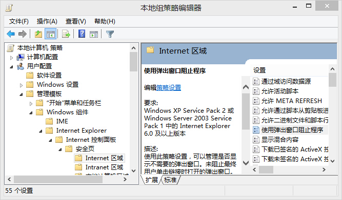
Task: Click the 用户配置 user icon
Action: 21,66
